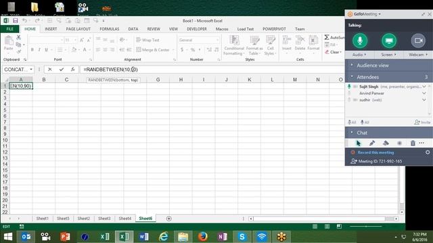Screen dimensions: 433x243
Task: Click the Page Break Preview icon in status bar
Action: coord(339,227)
